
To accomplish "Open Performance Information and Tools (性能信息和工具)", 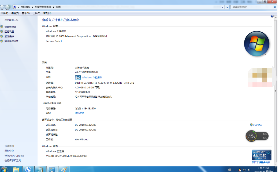I will (x=13, y=160).
